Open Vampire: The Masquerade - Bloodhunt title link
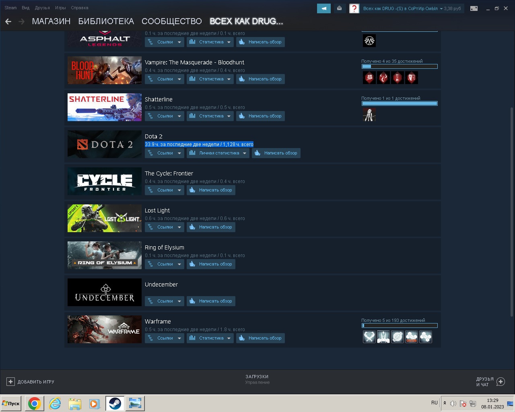Image resolution: width=515 pixels, height=412 pixels. click(x=194, y=62)
